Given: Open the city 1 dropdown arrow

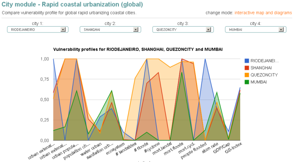Looking at the screenshot, I should [63, 30].
